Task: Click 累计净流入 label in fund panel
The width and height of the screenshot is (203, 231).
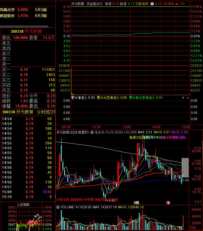Action: coord(83,98)
